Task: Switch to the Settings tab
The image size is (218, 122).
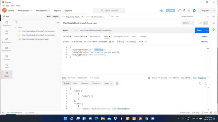Action: (143, 37)
